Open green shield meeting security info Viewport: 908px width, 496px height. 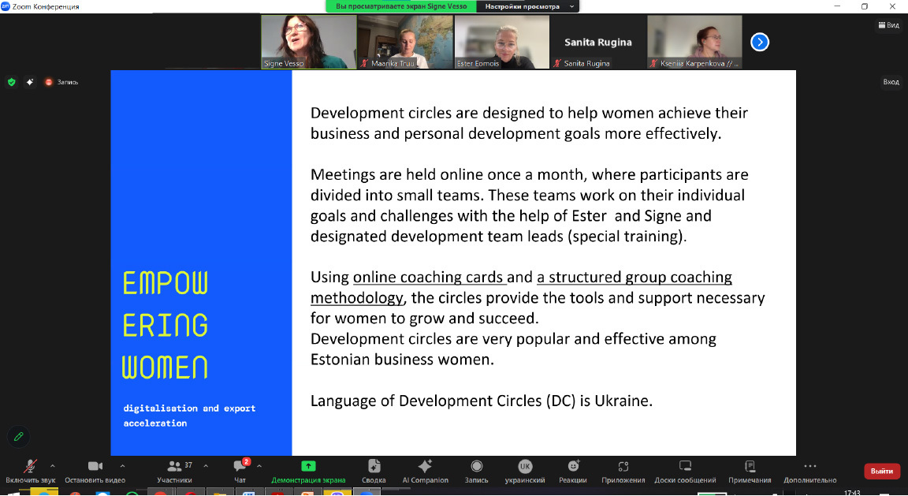click(12, 82)
